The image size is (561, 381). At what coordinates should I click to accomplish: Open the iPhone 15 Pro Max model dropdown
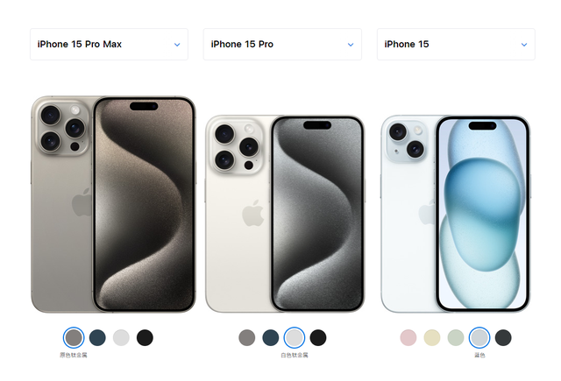[x=109, y=45]
